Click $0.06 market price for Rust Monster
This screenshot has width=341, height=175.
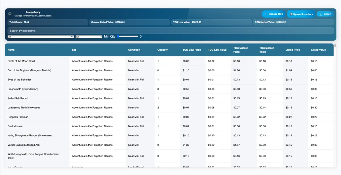[237, 126]
